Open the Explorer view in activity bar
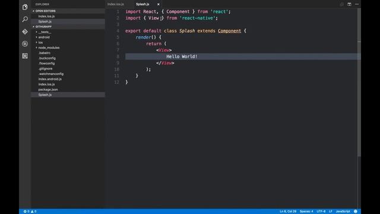 [x=25, y=7]
